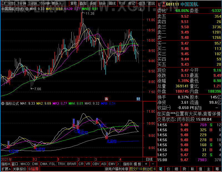Viewport: 222px width, 172px height.
Task: Select the 值 value tab
Action: pos(200,169)
